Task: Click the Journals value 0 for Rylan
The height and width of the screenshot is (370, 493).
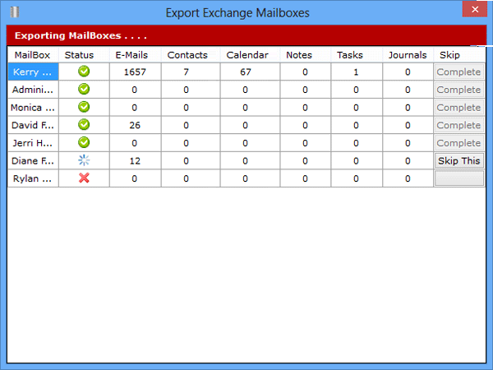Action: [x=408, y=178]
